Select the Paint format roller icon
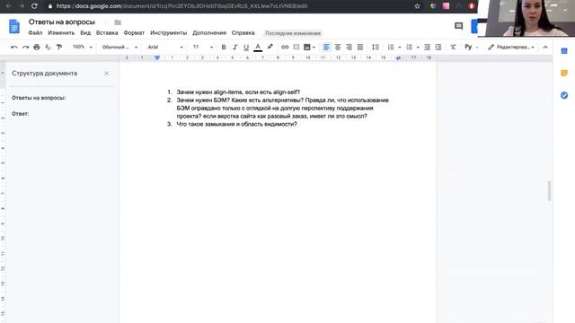Viewport: 575px width, 323px height. coord(59,47)
